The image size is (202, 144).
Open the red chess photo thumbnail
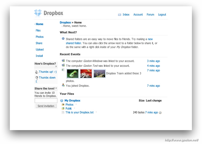(x=86, y=74)
